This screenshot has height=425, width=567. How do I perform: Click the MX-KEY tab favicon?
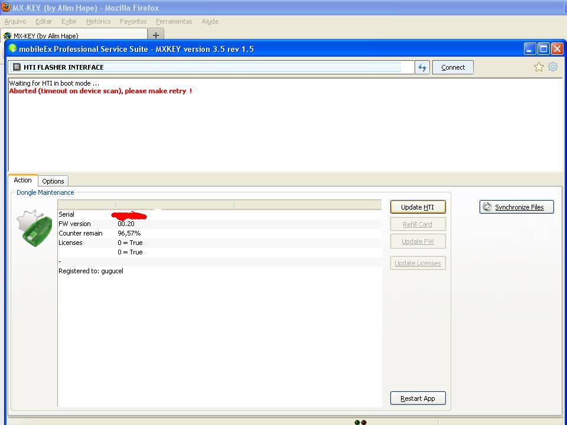click(7, 36)
